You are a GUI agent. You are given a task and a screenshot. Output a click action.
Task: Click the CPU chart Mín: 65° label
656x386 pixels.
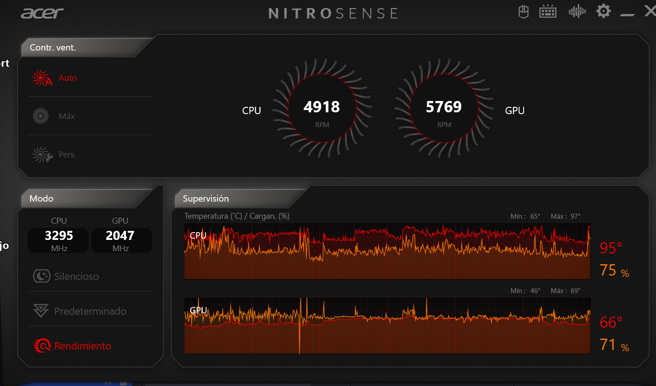[x=525, y=216]
